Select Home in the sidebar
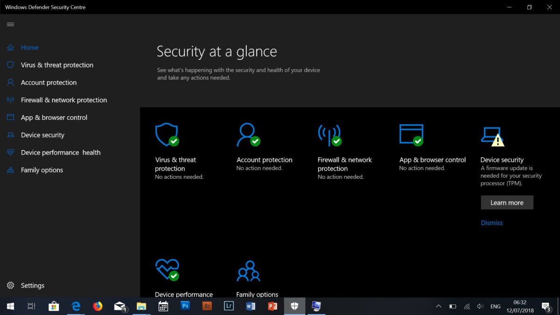 pyautogui.click(x=30, y=48)
